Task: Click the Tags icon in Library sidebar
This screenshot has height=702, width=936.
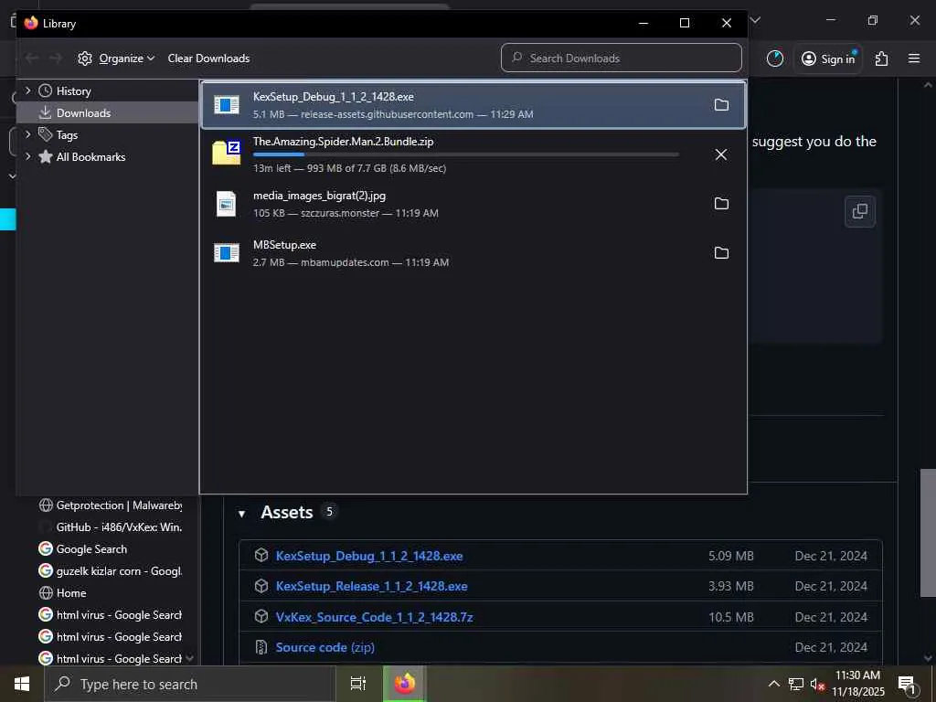Action: pyautogui.click(x=46, y=134)
